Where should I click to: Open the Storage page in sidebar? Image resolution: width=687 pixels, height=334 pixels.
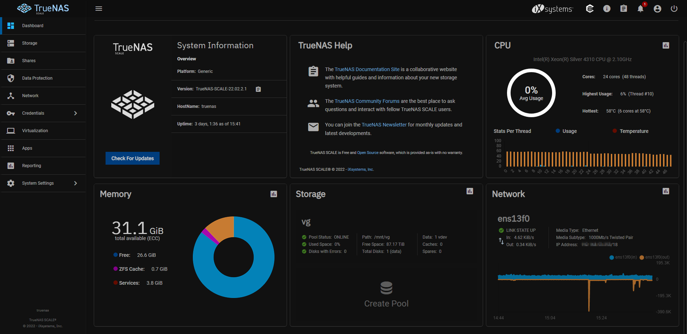tap(30, 43)
